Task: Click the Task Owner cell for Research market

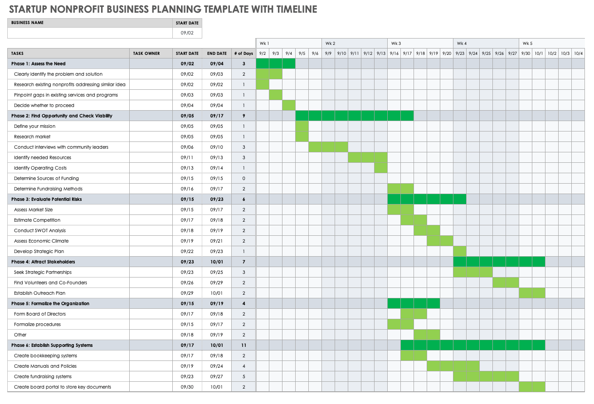Action: pyautogui.click(x=151, y=137)
